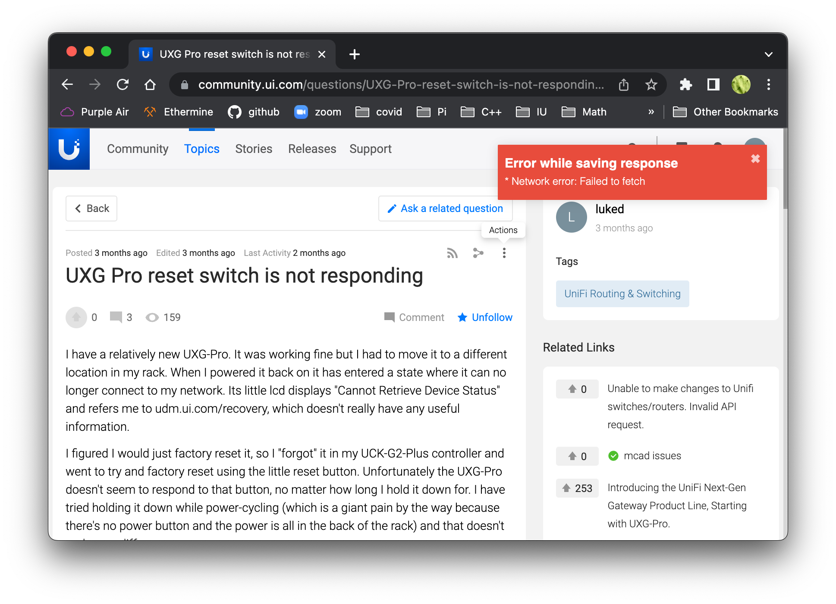
Task: Click the Ubiquiti logo in header
Action: pos(69,149)
